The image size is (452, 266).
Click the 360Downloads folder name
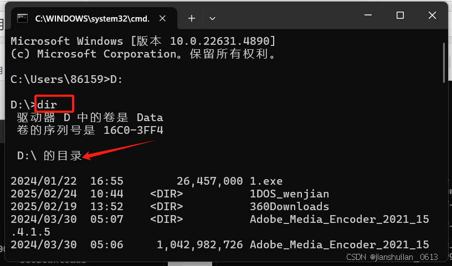pos(289,206)
